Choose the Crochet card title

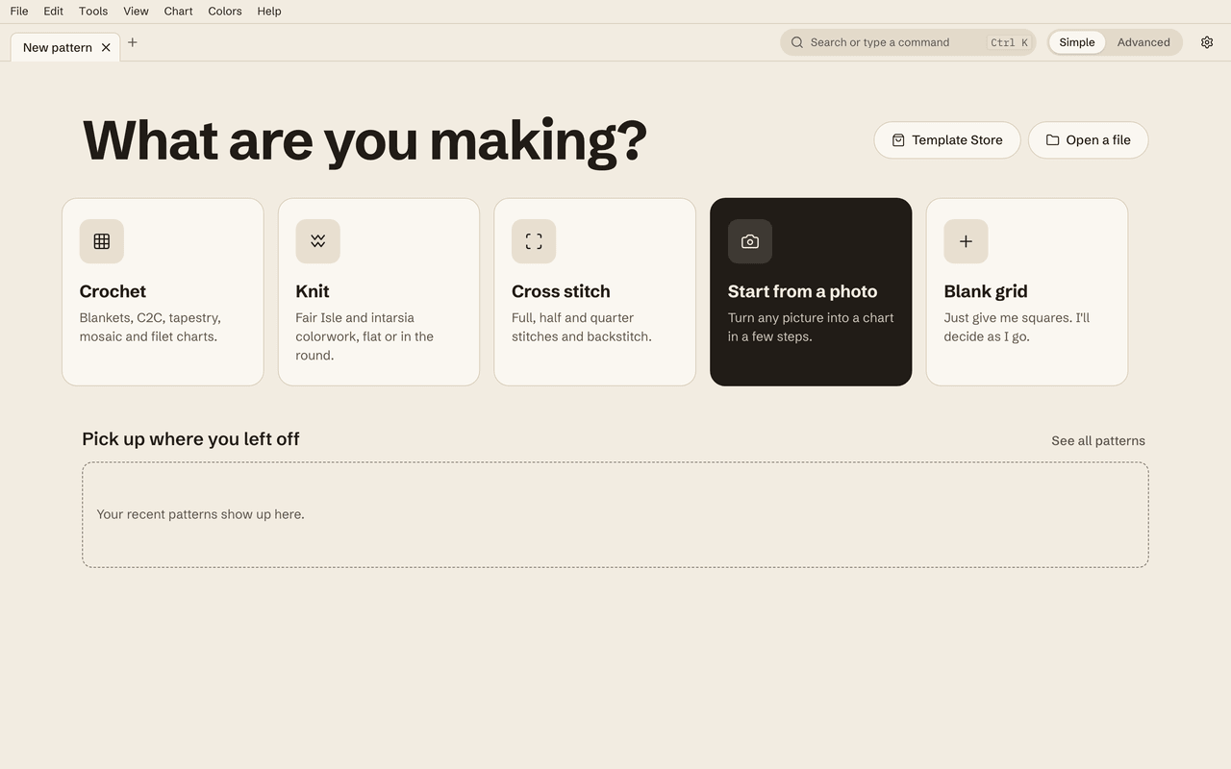[113, 291]
